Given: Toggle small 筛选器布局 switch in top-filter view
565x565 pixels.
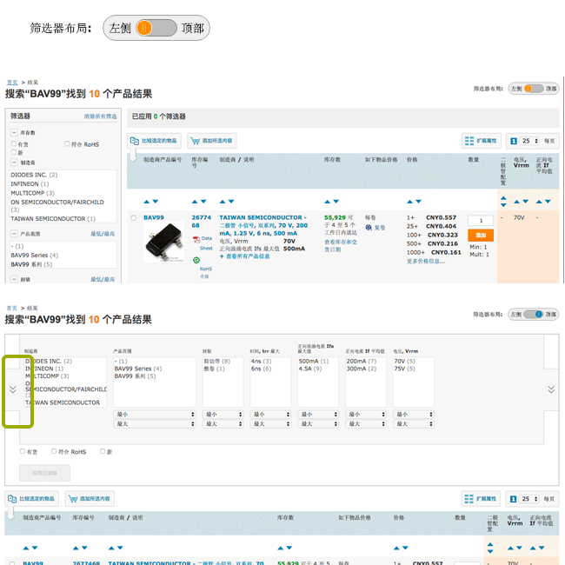Looking at the screenshot, I should click(x=534, y=314).
